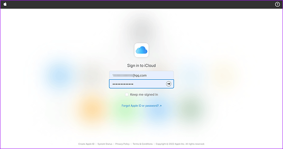Viewport: 283px width, 149px height.
Task: Focus the Apple ID email field
Action: click(x=141, y=75)
